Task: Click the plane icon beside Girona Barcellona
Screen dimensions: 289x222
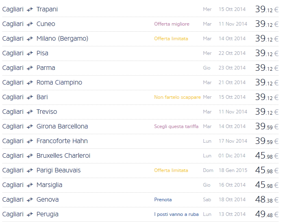Action: (30, 126)
